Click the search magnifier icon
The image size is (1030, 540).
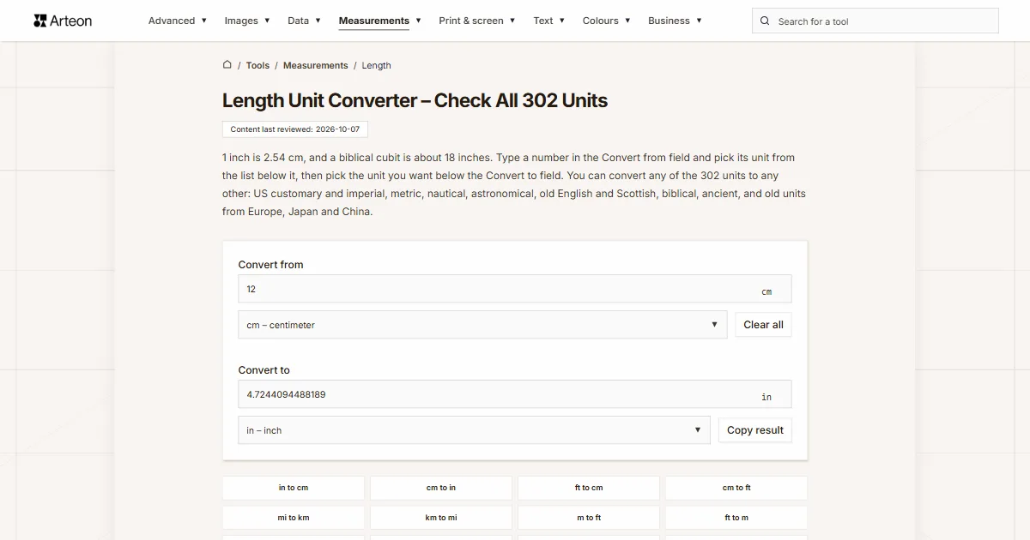pos(765,21)
